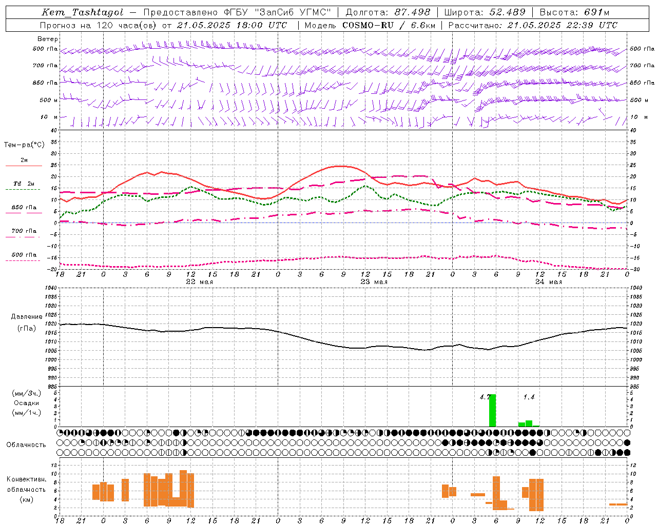Screen dimensions: 657x525
Task: Click the (мм/3ч.) precipitation unit label
Action: coord(27,393)
